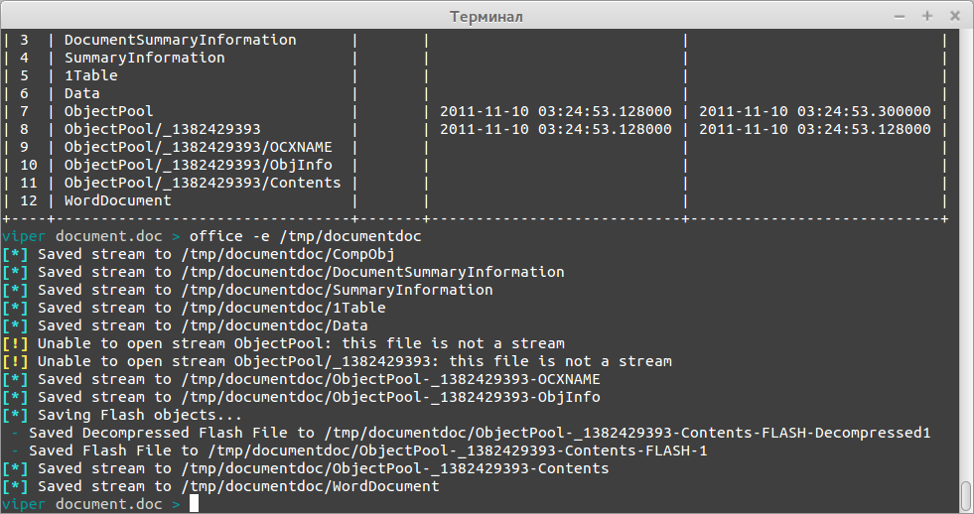
Task: Click the WordDocument row in table
Action: (x=475, y=200)
